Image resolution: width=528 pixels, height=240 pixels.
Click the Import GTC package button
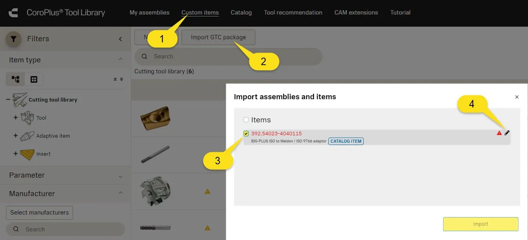(218, 37)
